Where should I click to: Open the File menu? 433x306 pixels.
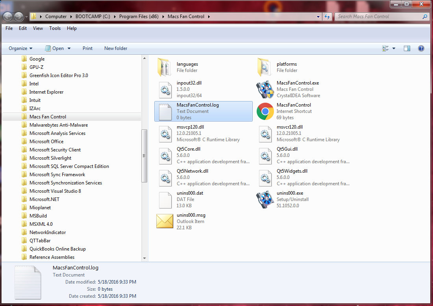point(9,28)
